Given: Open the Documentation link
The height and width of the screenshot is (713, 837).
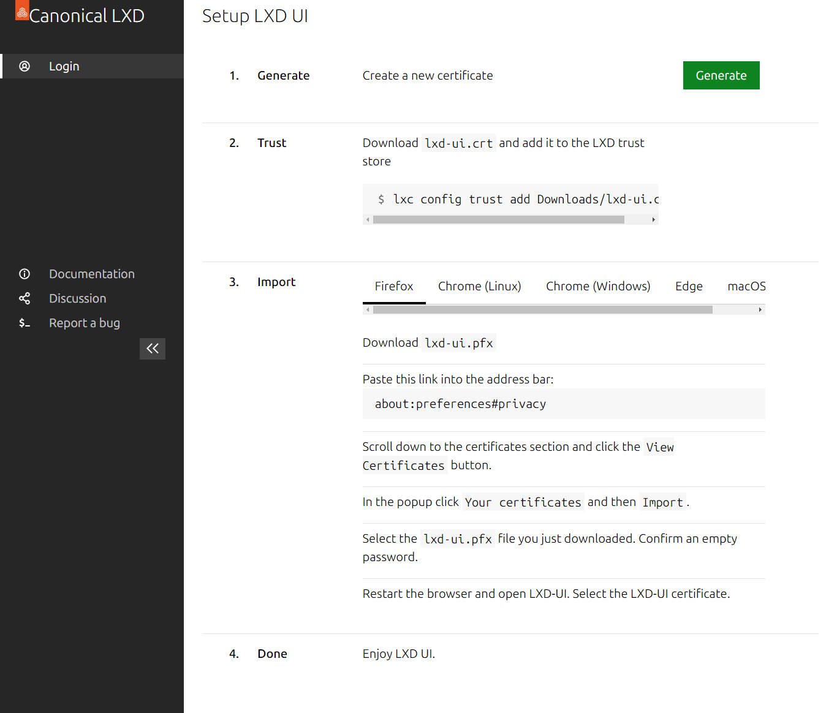Looking at the screenshot, I should (x=92, y=274).
